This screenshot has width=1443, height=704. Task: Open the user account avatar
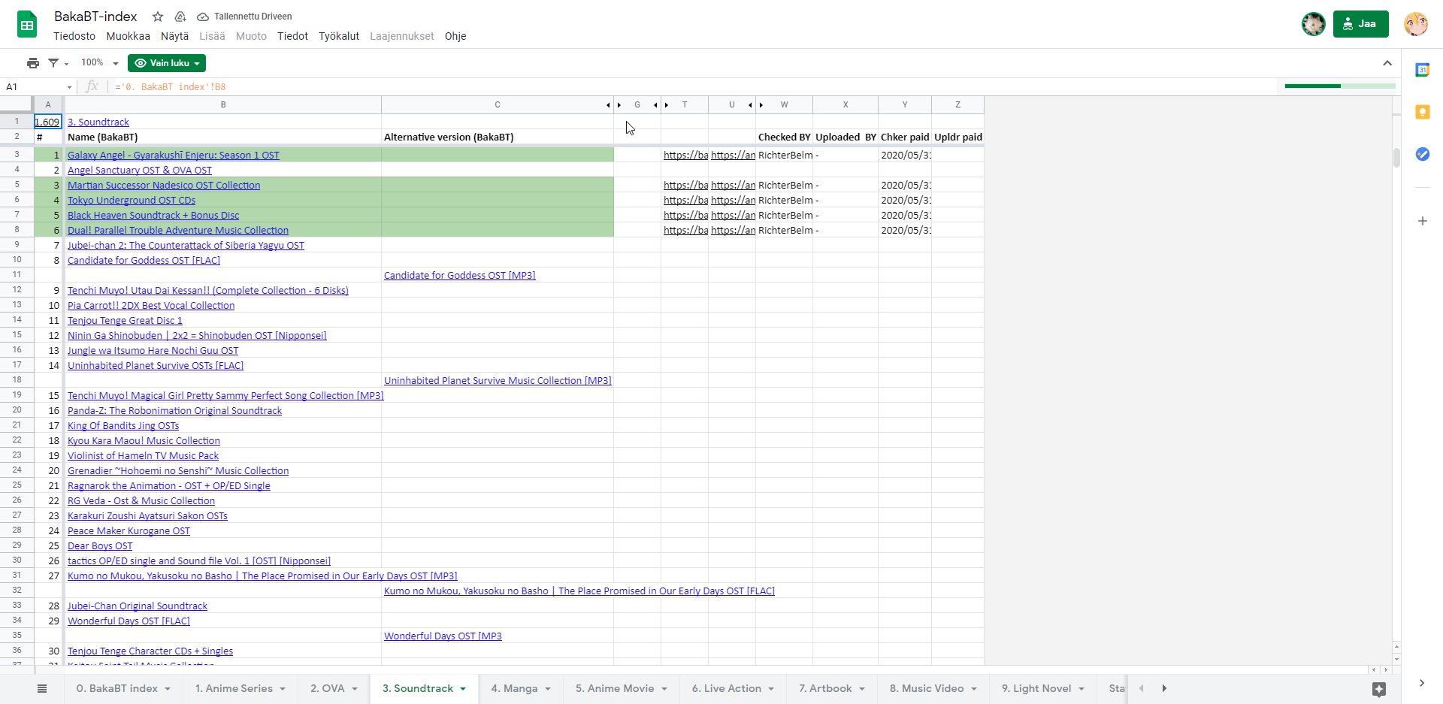[1416, 24]
